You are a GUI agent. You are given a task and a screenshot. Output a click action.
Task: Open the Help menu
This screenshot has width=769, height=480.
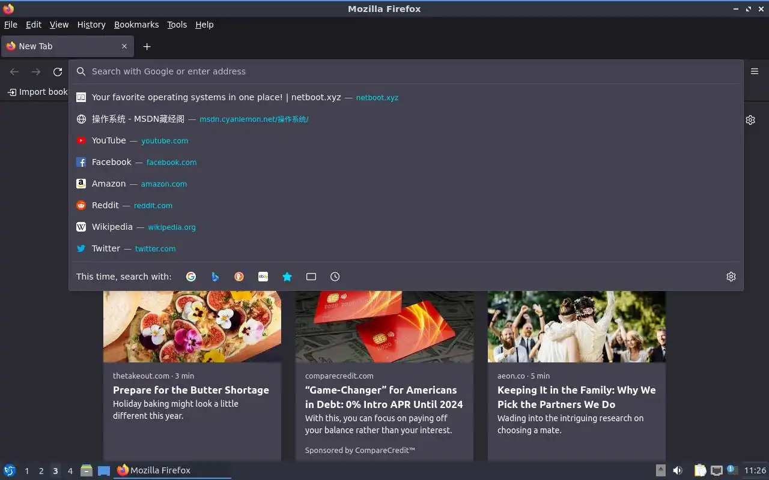pyautogui.click(x=204, y=25)
